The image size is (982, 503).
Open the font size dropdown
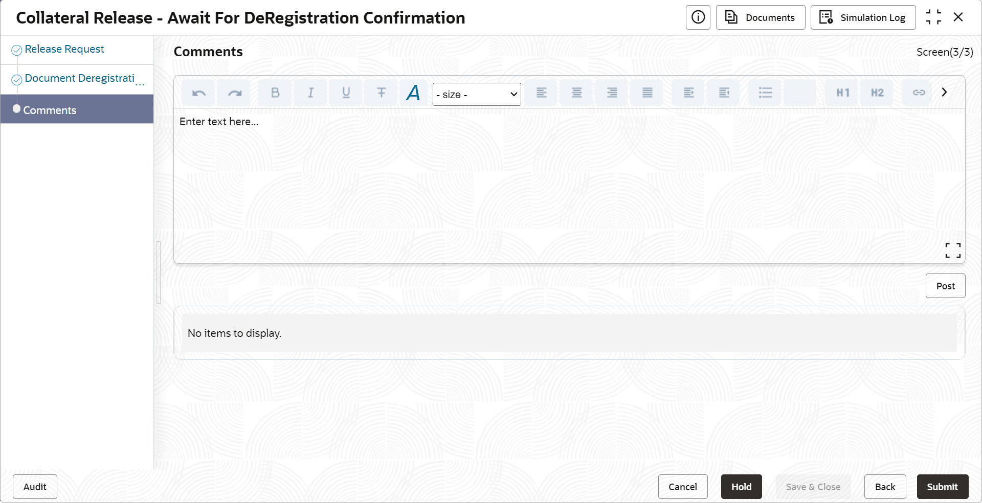tap(477, 95)
